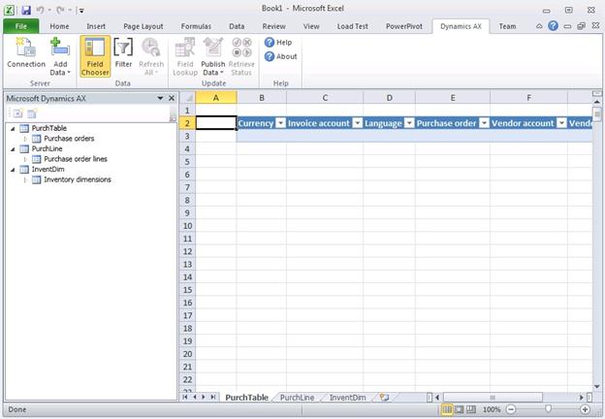Select the InventDim tree item

[x=48, y=169]
